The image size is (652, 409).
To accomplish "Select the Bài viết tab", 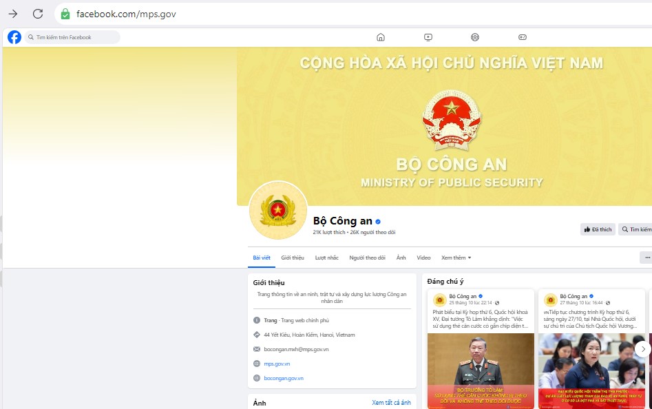I will (262, 258).
